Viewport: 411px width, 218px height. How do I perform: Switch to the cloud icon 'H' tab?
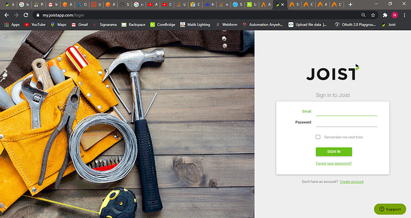[x=210, y=4]
